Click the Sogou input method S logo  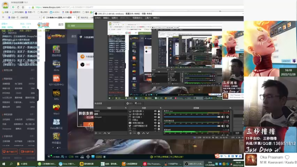[x=217, y=156]
